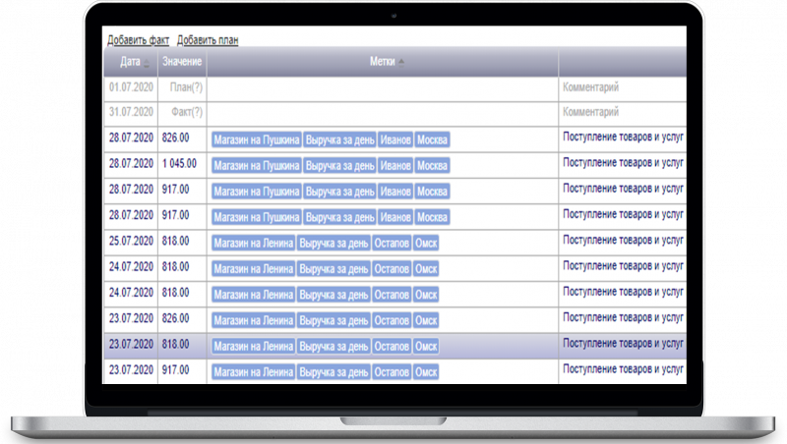Click Выручка за день tag in 28.07.2020 826.00 row
This screenshot has height=444, width=787.
tap(340, 139)
